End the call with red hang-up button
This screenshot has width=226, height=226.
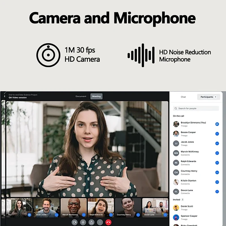[x=108, y=222]
